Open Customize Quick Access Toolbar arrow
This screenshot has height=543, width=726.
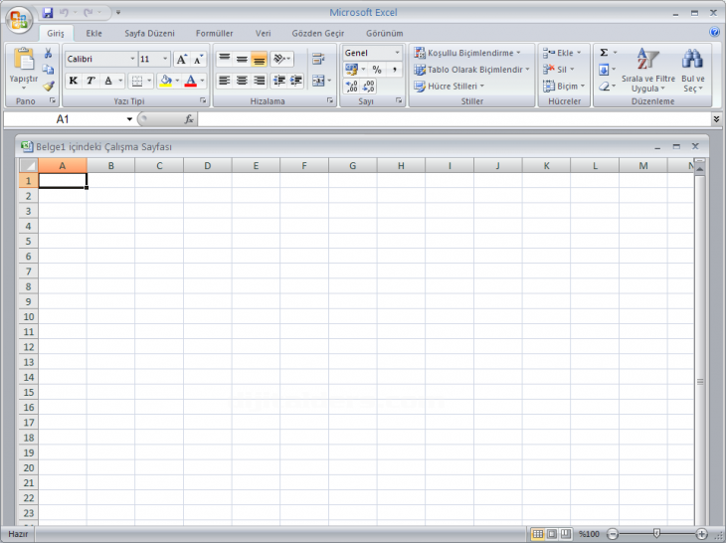(x=118, y=13)
